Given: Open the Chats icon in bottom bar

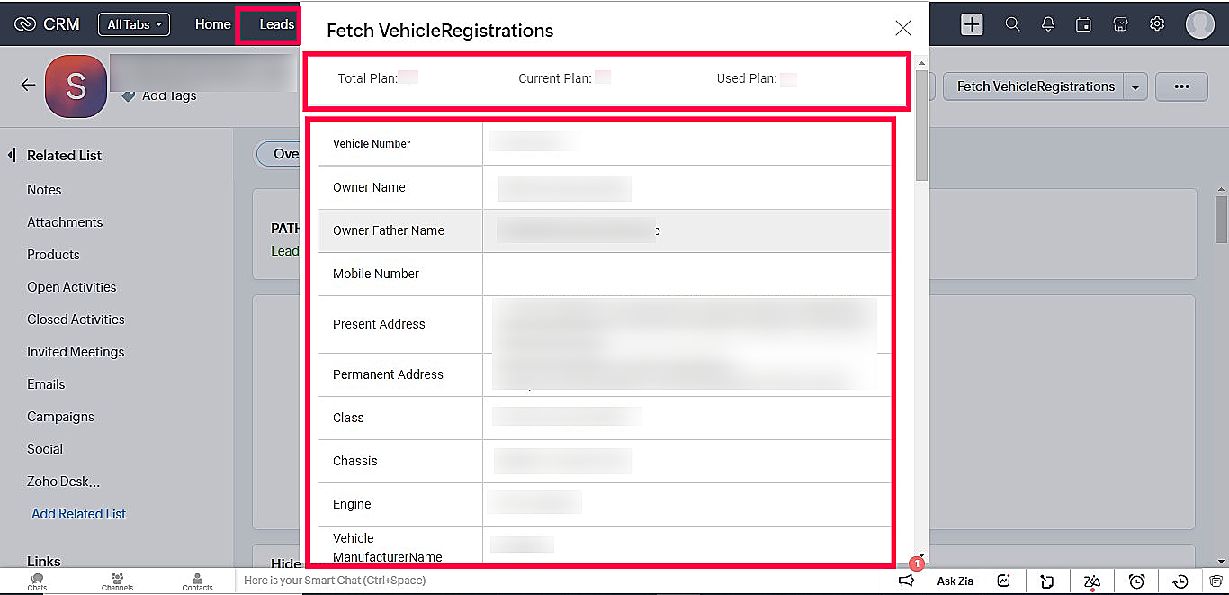Looking at the screenshot, I should (x=37, y=581).
